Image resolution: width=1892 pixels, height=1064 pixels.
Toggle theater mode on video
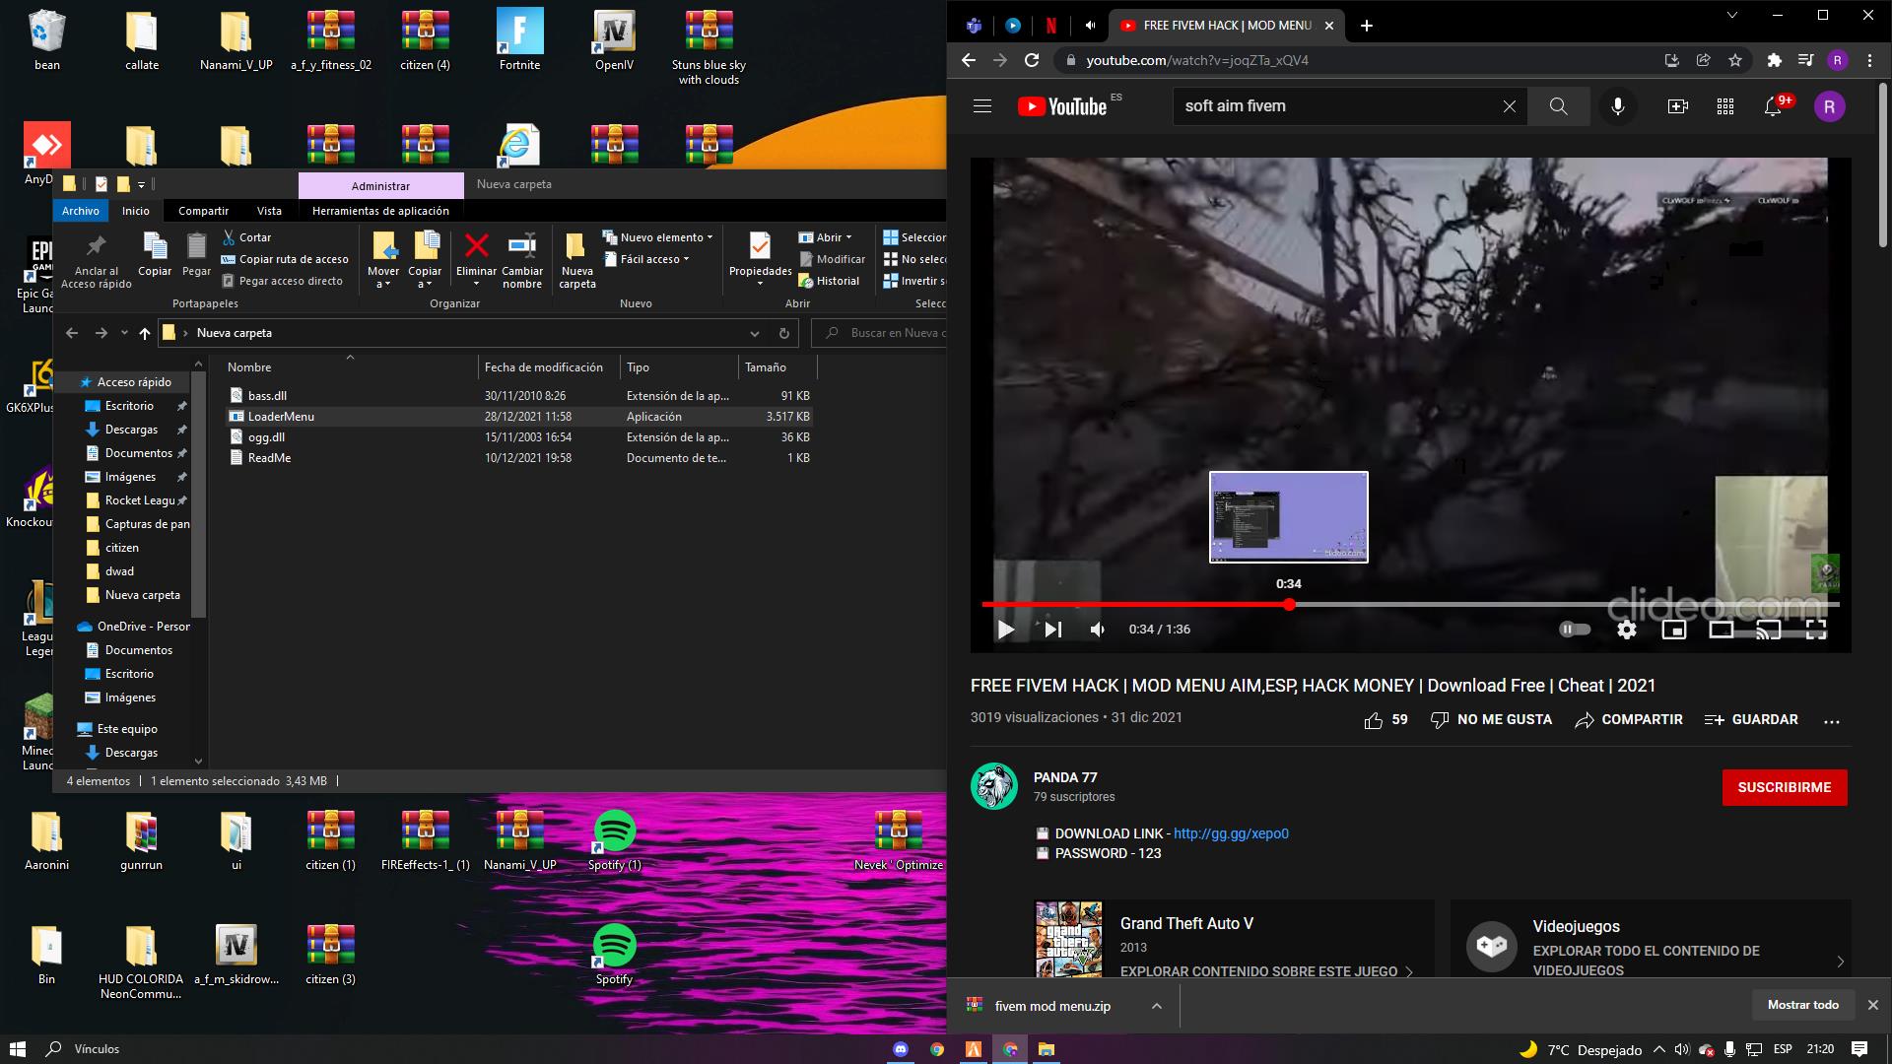pos(1721,630)
